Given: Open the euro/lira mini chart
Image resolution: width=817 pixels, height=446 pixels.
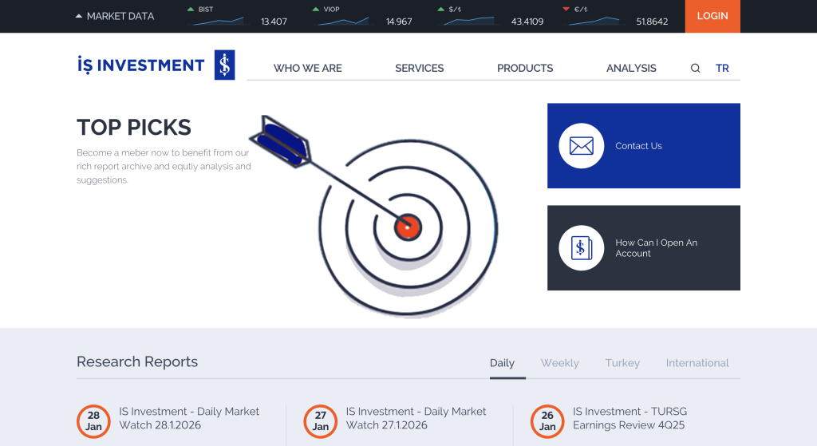Looking at the screenshot, I should (x=594, y=22).
